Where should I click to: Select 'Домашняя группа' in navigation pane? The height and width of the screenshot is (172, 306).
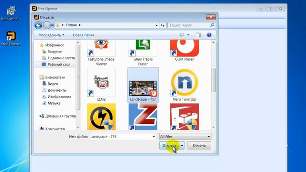60,116
